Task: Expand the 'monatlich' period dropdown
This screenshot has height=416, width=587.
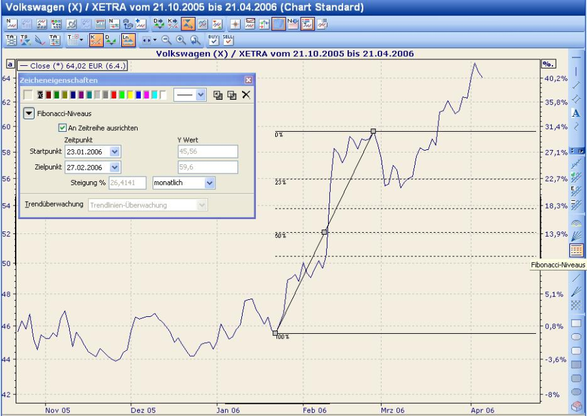Action: pyautogui.click(x=209, y=183)
